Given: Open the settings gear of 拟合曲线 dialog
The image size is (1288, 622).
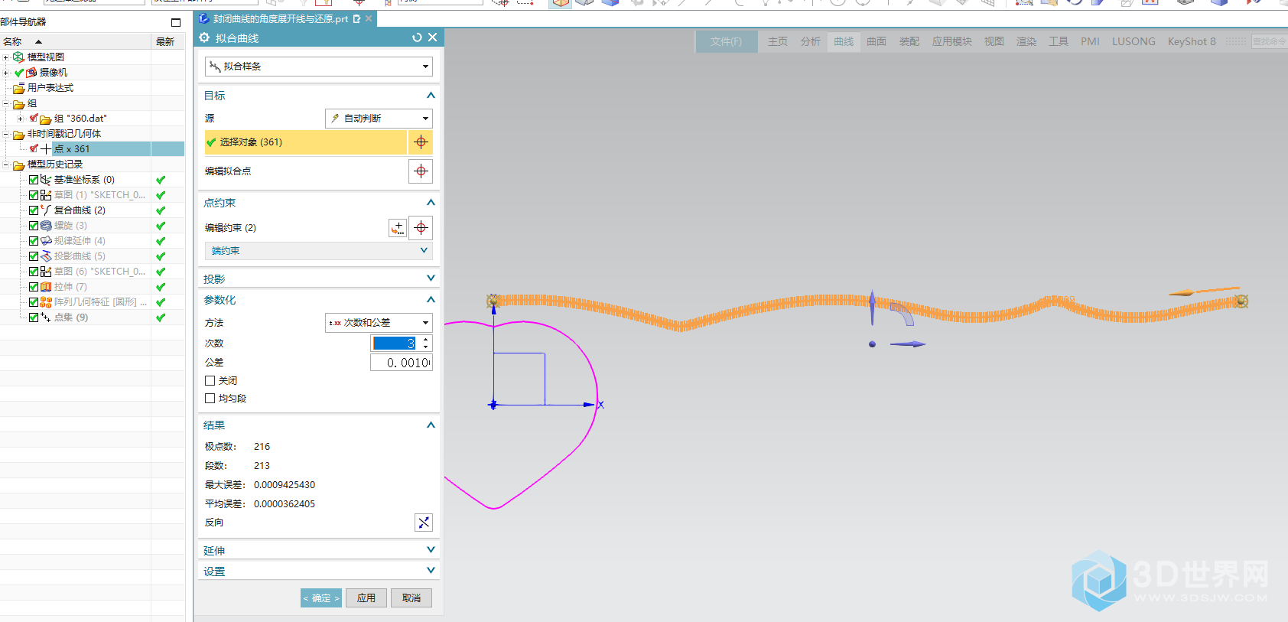Looking at the screenshot, I should click(204, 37).
